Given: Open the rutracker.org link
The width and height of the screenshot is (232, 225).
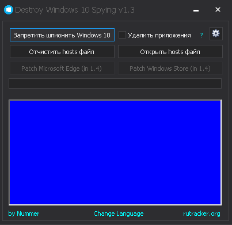Looking at the screenshot, I should [201, 213].
